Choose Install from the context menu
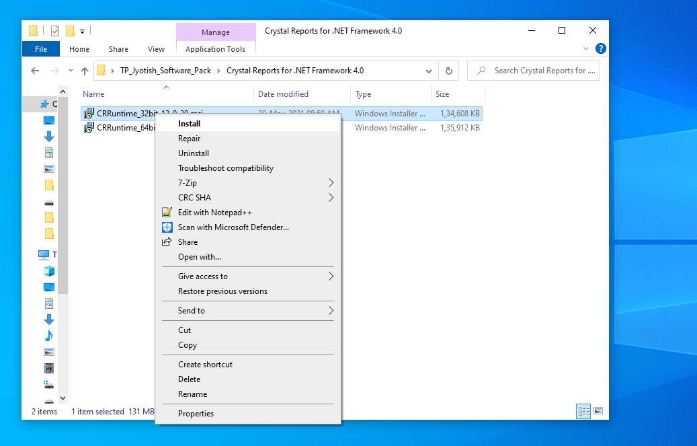Screen dimensions: 697x446 tap(190, 124)
